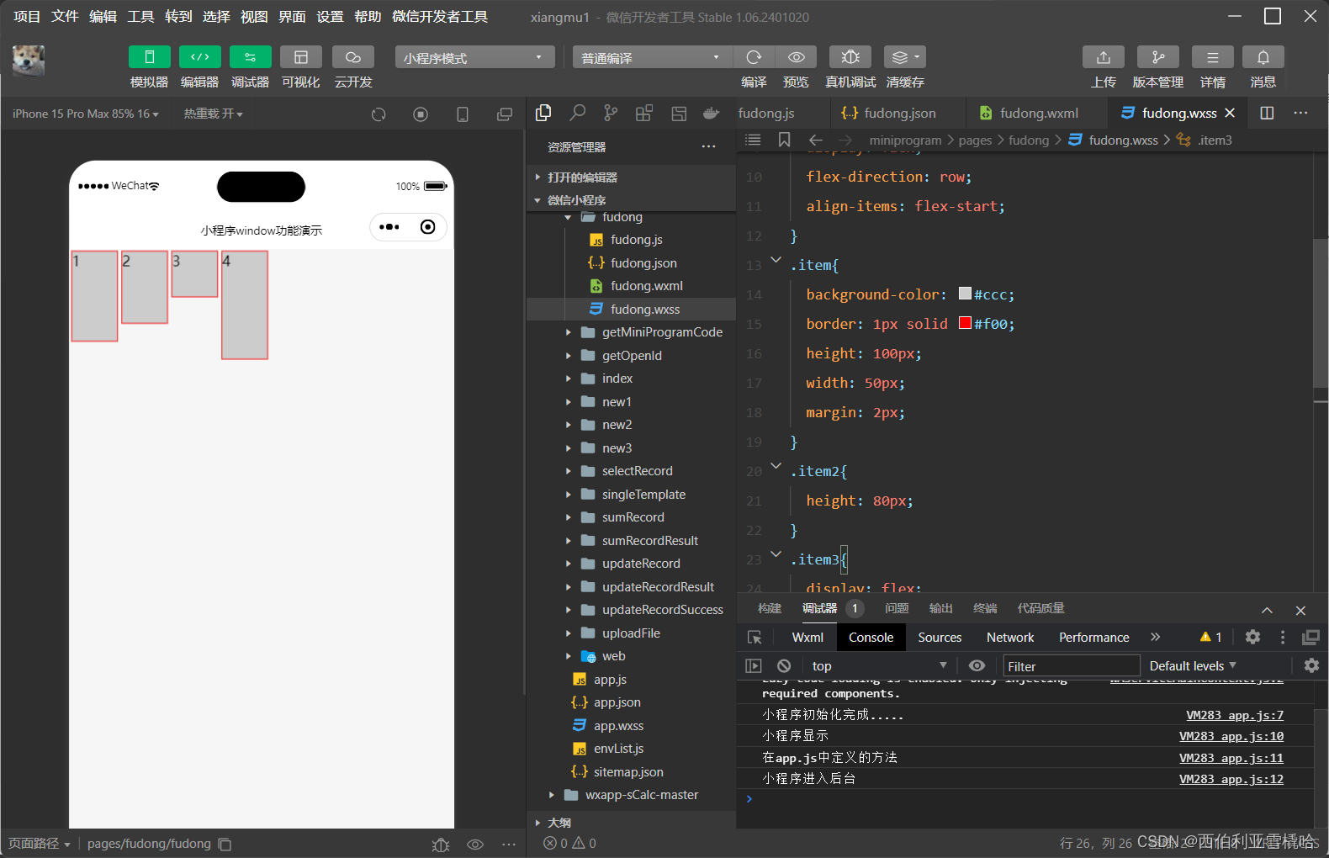Open sitemap.json in the file tree
The image size is (1329, 858).
628,771
